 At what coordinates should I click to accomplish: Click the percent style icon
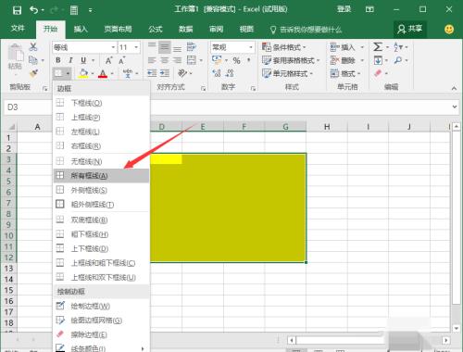coord(236,60)
